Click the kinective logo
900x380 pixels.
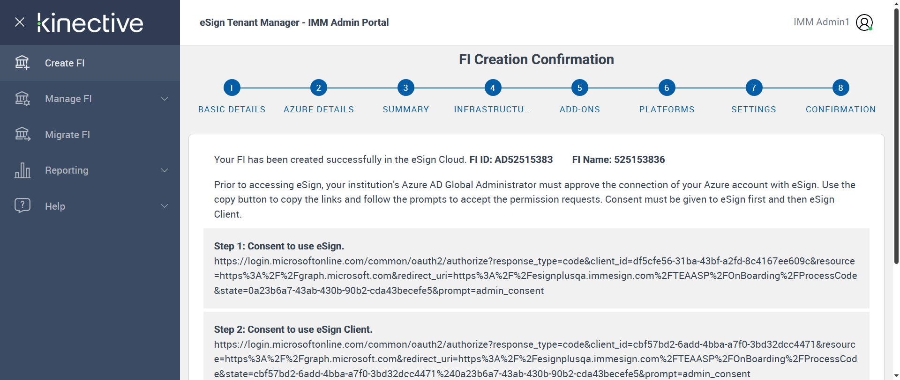90,23
